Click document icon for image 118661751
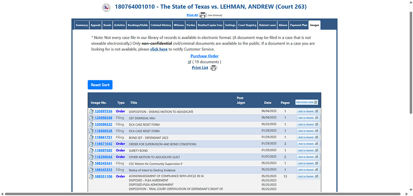 click(91, 137)
